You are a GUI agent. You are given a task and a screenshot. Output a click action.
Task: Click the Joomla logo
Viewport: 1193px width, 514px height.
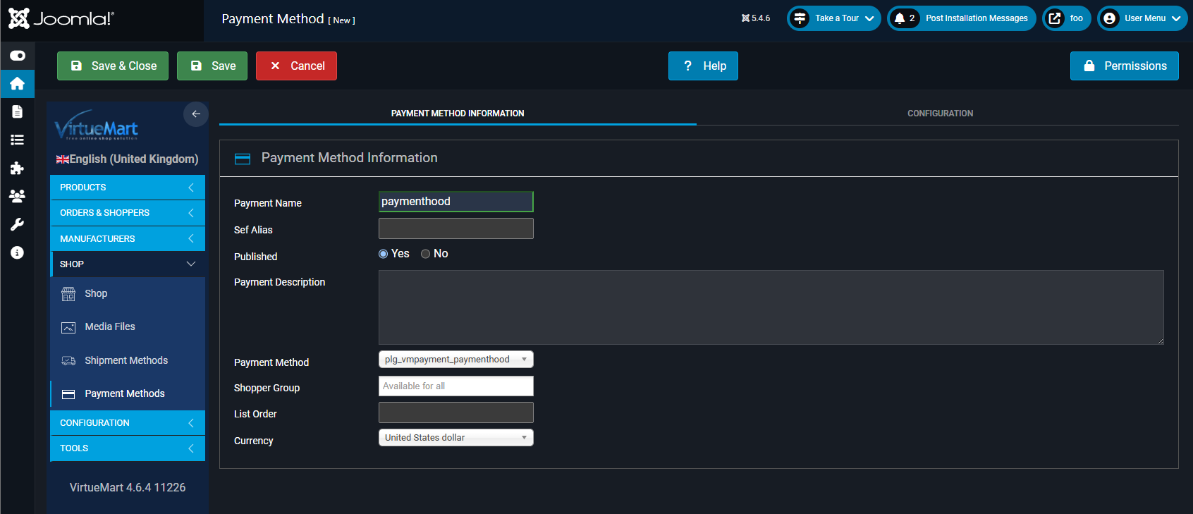click(x=61, y=18)
